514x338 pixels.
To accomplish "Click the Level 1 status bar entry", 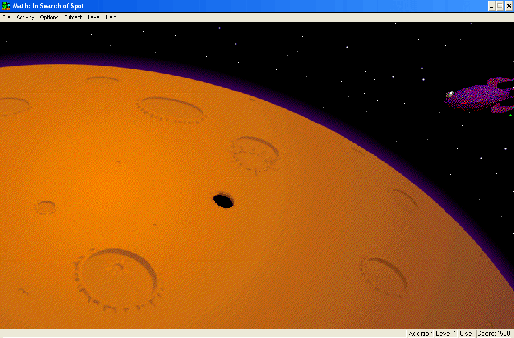I will point(446,334).
